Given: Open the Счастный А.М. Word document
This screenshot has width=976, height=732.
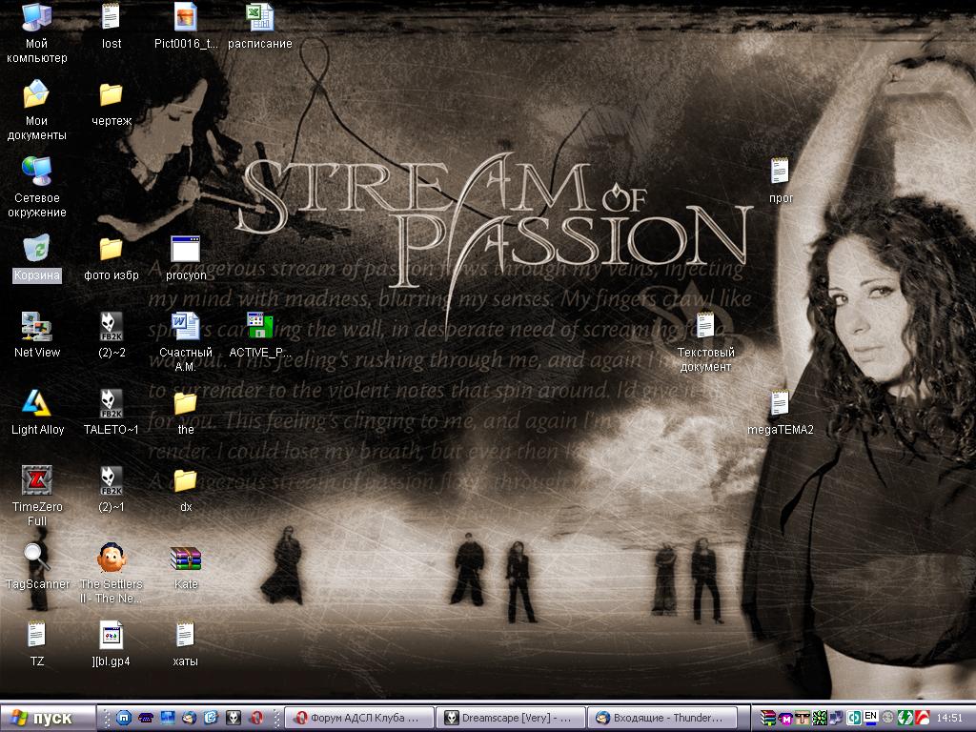Looking at the screenshot, I should point(186,327).
